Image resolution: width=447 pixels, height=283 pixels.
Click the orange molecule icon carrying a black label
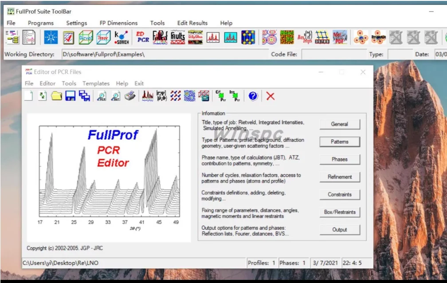(x=379, y=37)
